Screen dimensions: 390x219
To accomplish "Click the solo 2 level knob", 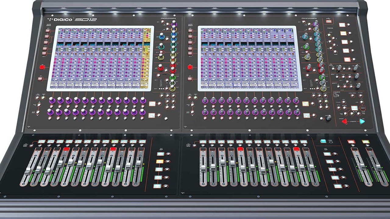I will (x=358, y=86).
